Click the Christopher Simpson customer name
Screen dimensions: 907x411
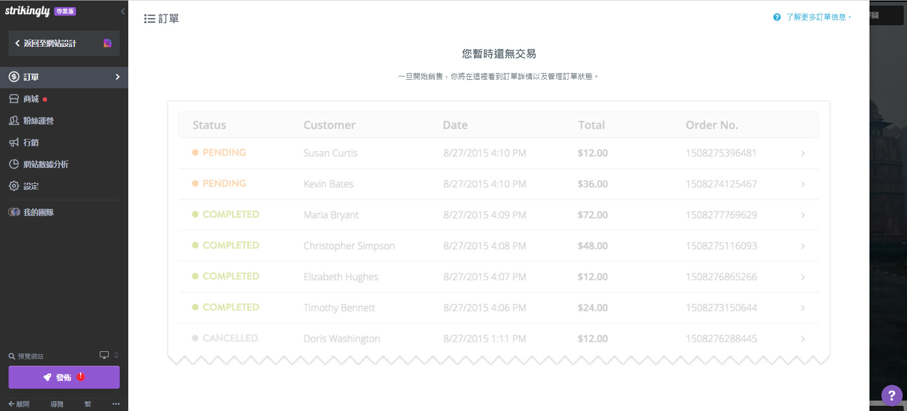point(349,246)
